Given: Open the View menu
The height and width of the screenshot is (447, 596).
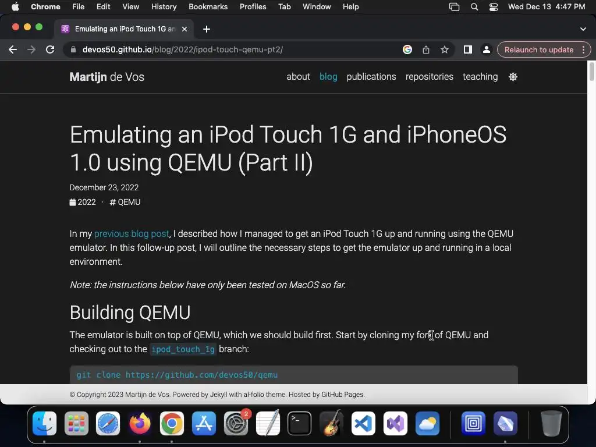Looking at the screenshot, I should [131, 7].
